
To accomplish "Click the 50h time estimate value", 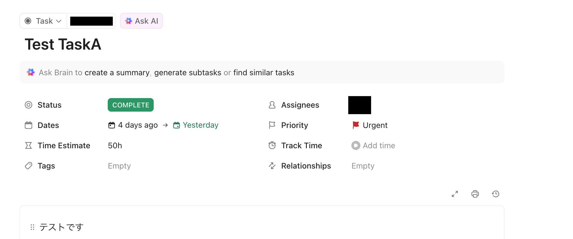I will click(115, 145).
